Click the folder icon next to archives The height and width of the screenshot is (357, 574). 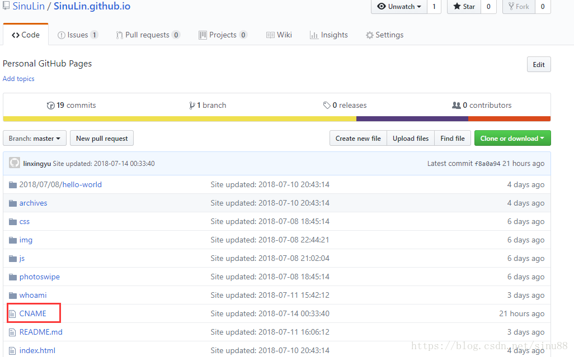coord(13,203)
